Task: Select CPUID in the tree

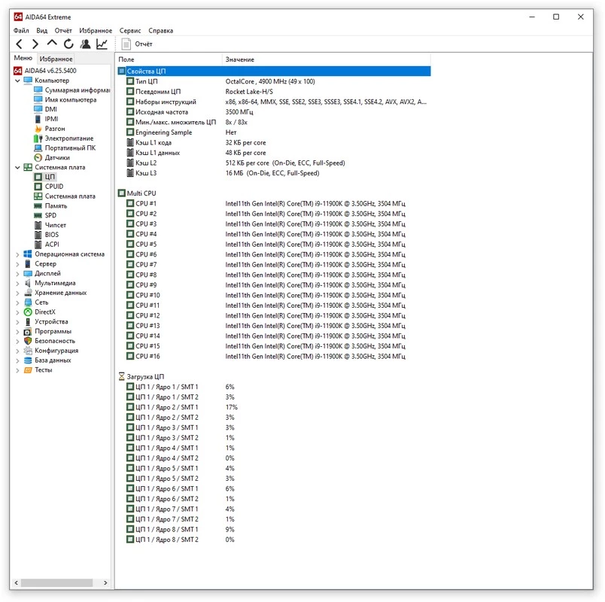Action: [54, 187]
